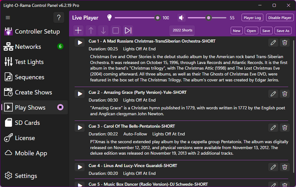This screenshot has width=296, height=187.
Task: Click the Save As button
Action: coord(283,31)
